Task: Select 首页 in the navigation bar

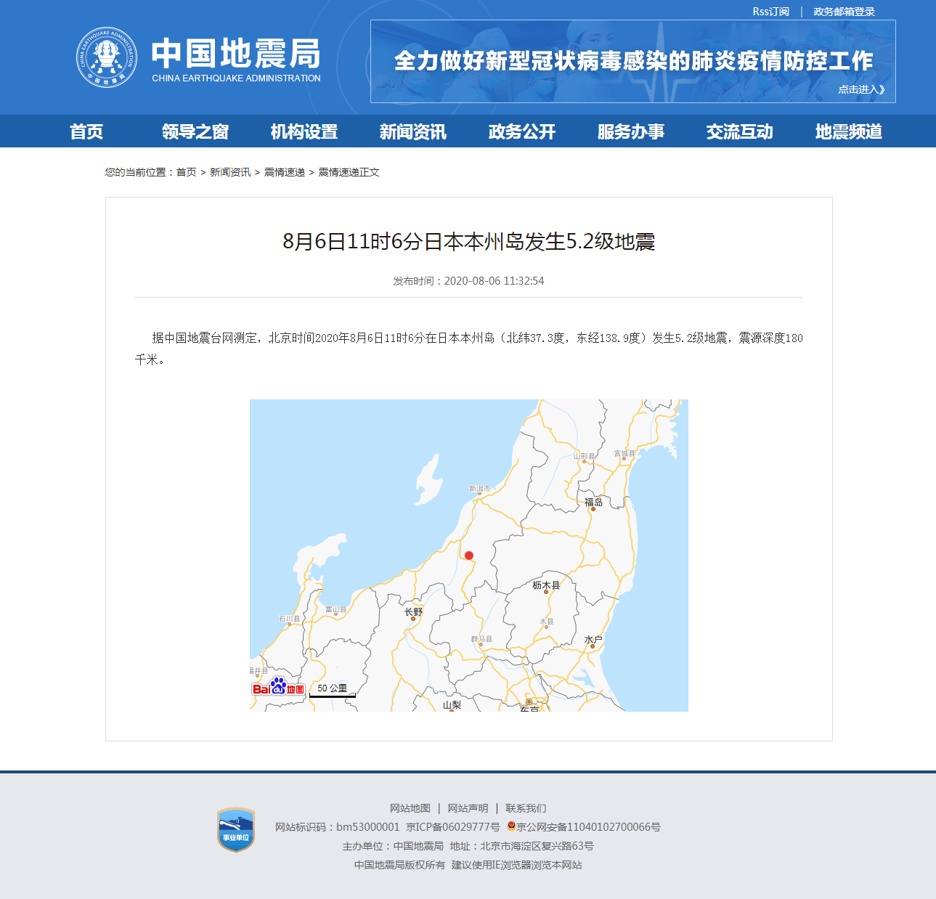Action: [x=86, y=131]
